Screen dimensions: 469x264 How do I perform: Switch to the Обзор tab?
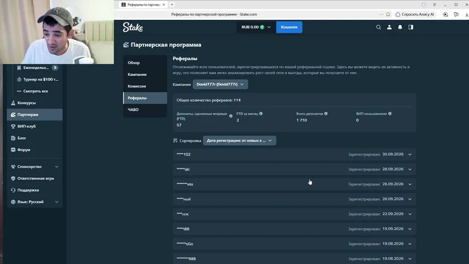tap(145, 63)
